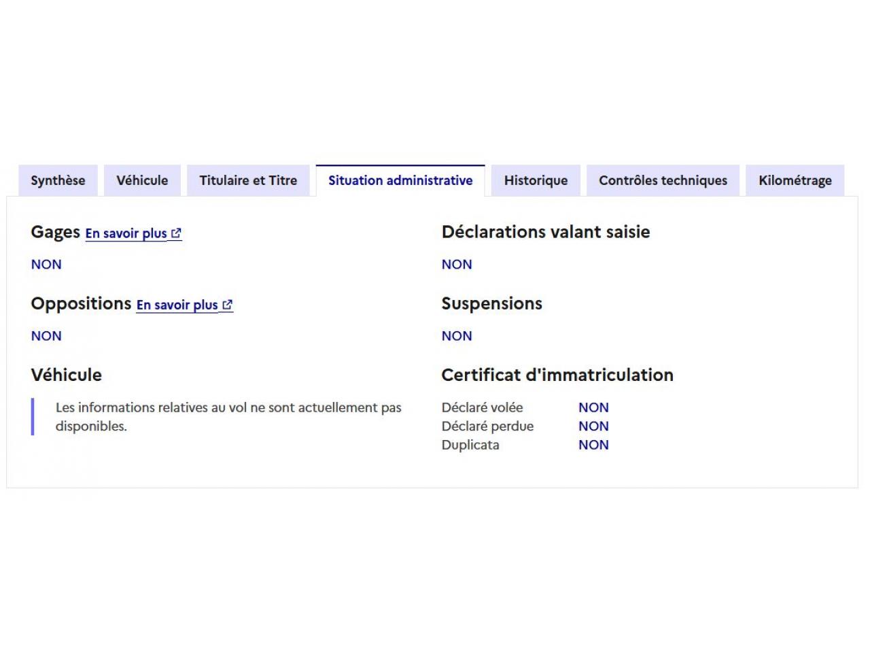Open the Synthèse tab
Screen dimensions: 870x653
click(58, 181)
